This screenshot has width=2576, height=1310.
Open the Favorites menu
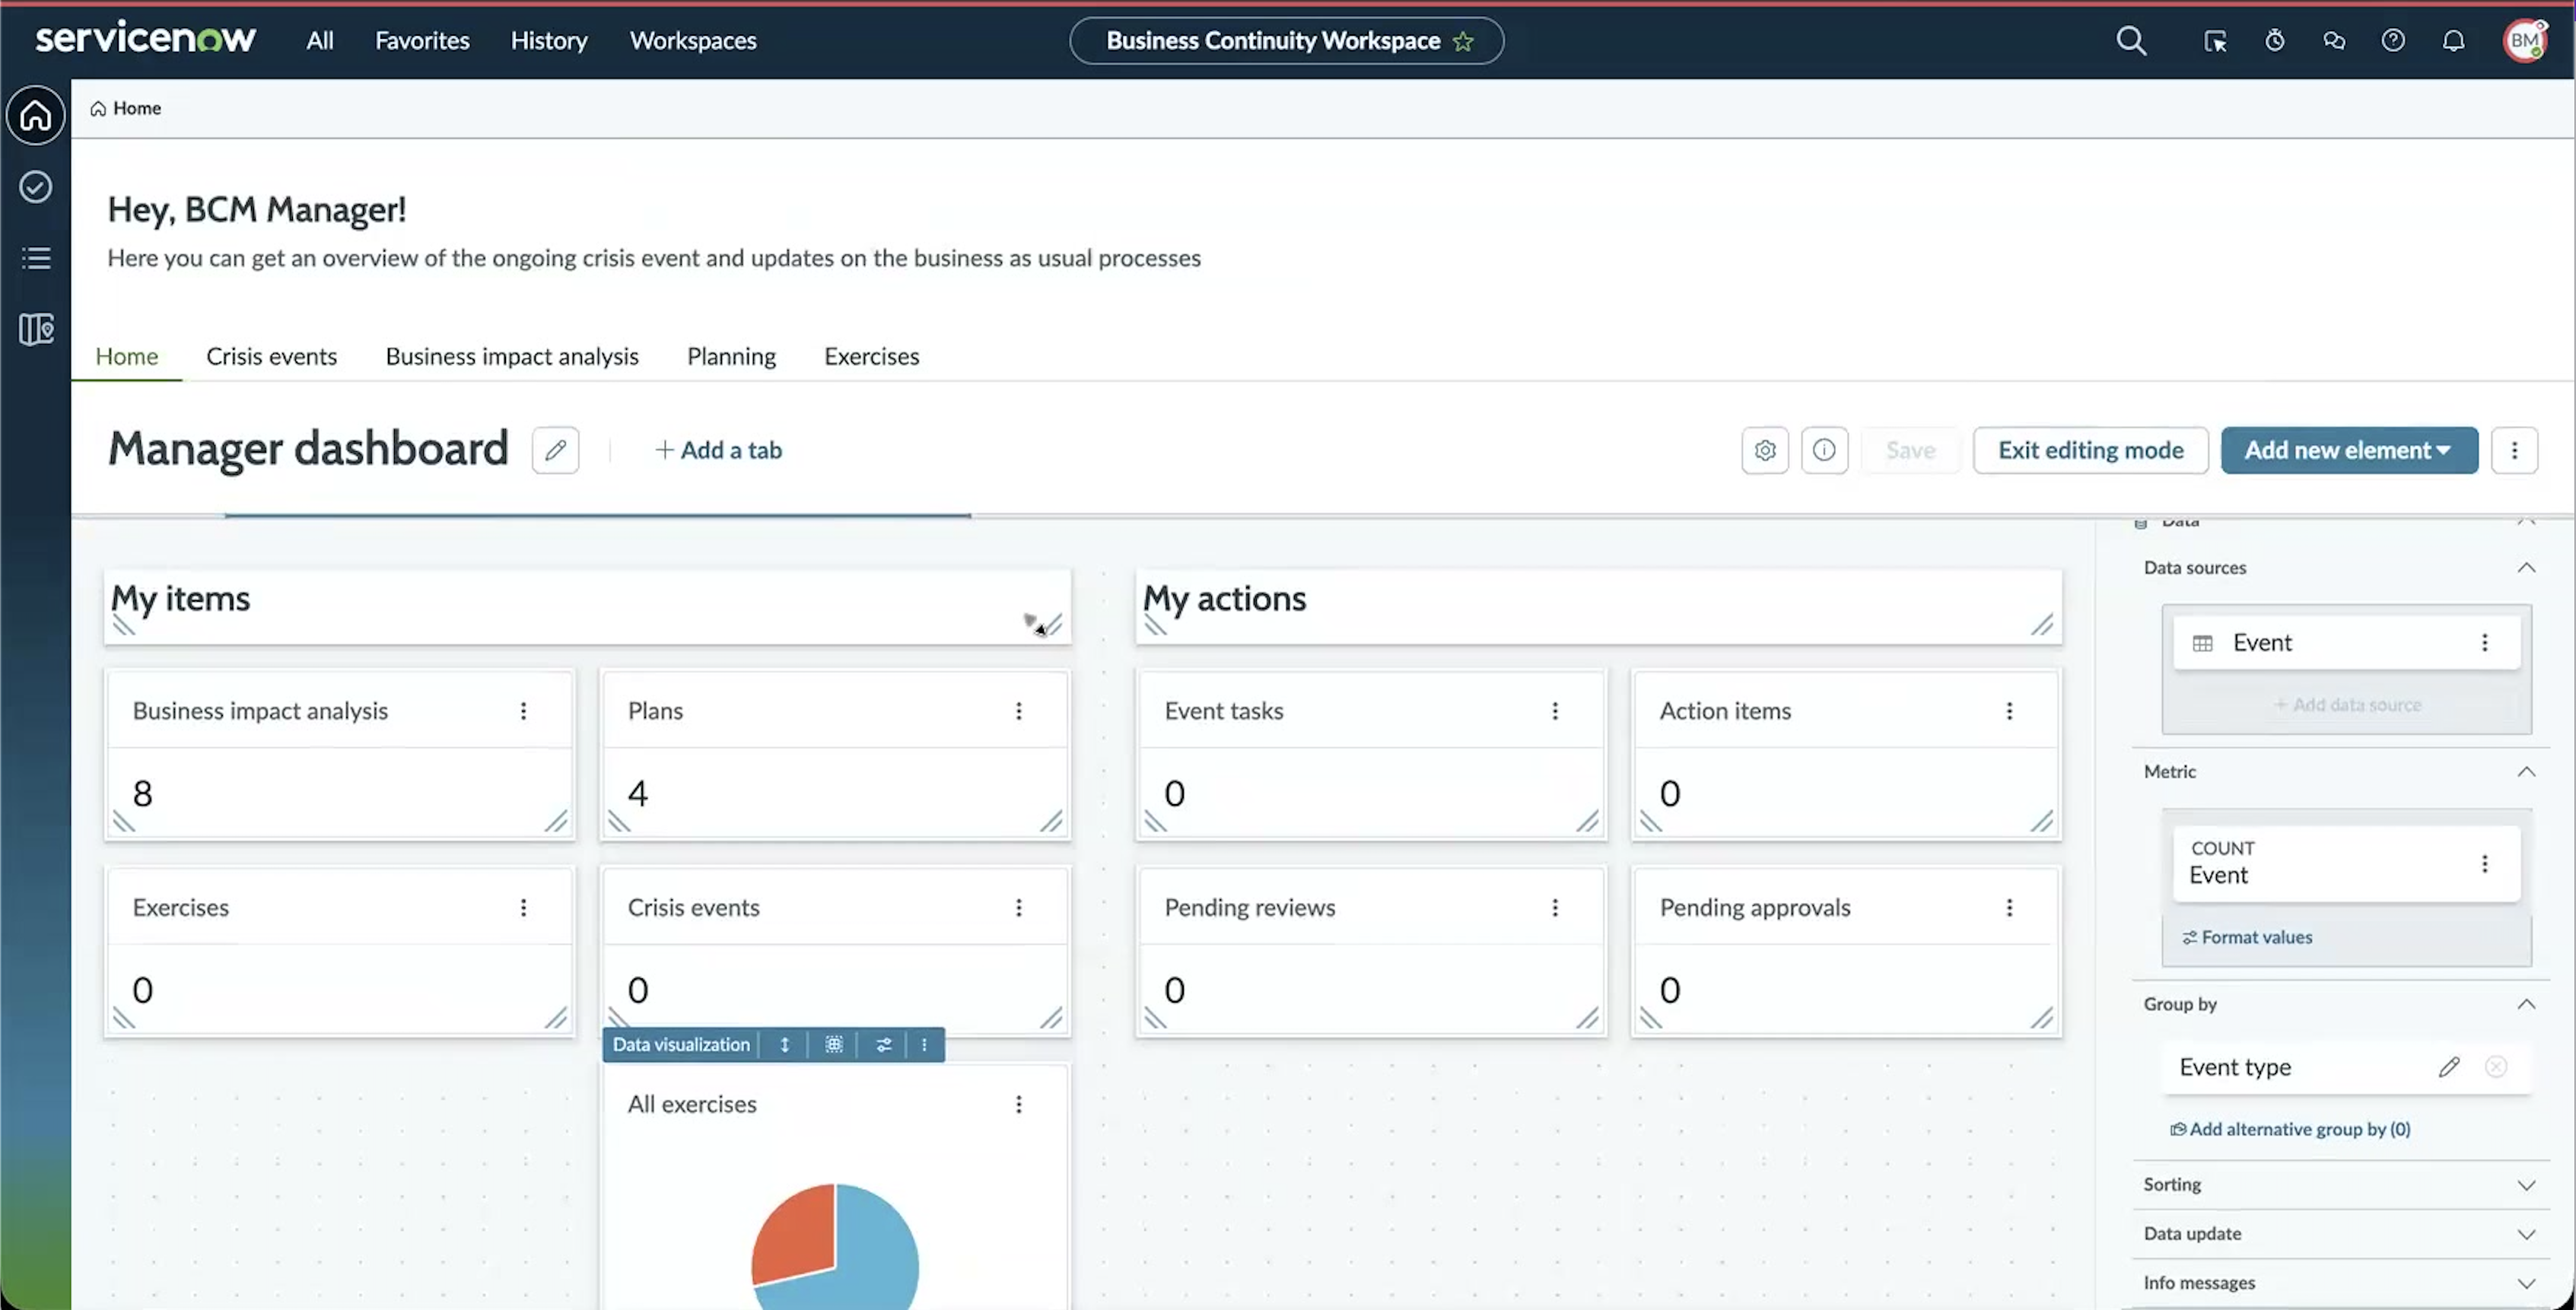[422, 40]
